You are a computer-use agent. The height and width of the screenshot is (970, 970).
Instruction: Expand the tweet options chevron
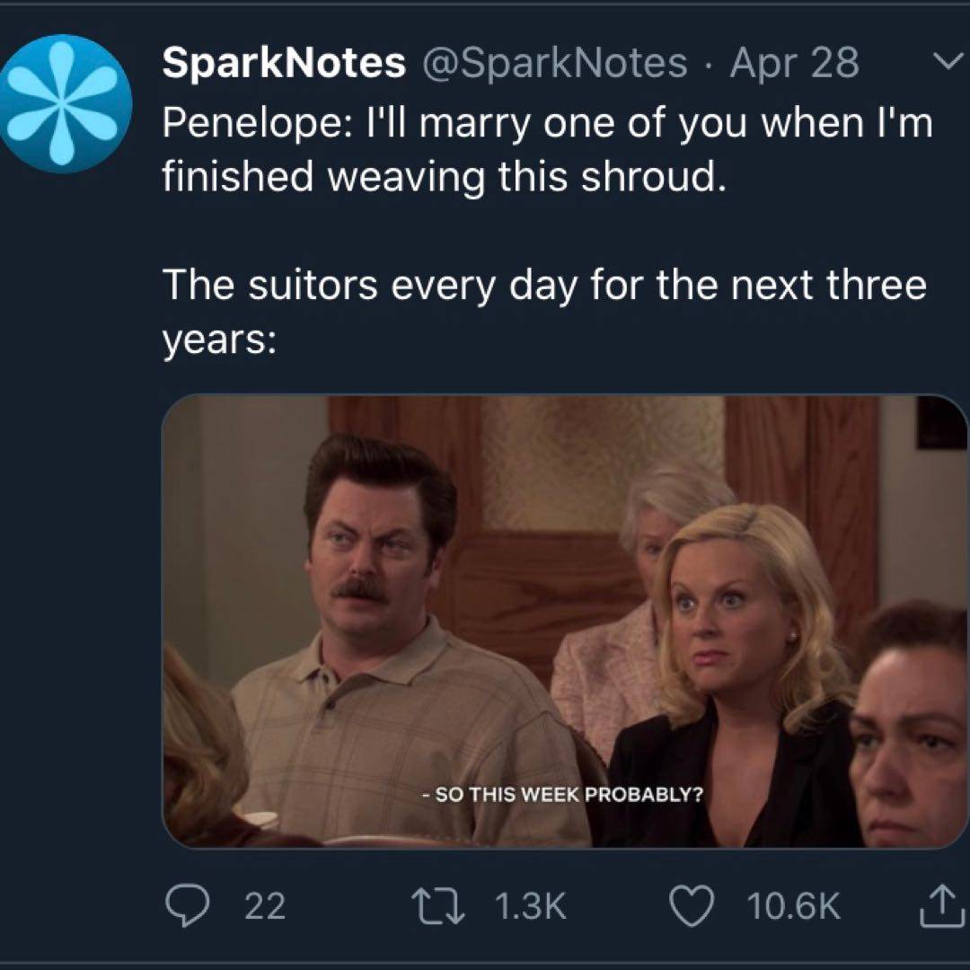(944, 62)
